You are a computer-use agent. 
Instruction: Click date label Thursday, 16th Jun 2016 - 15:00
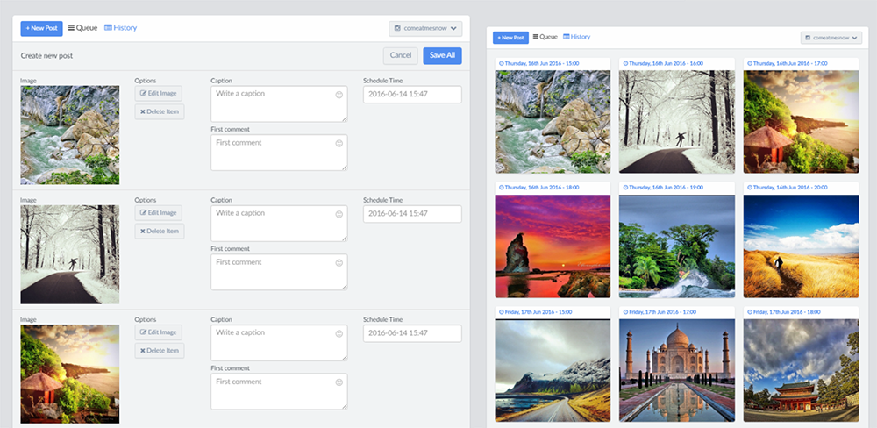tap(539, 64)
